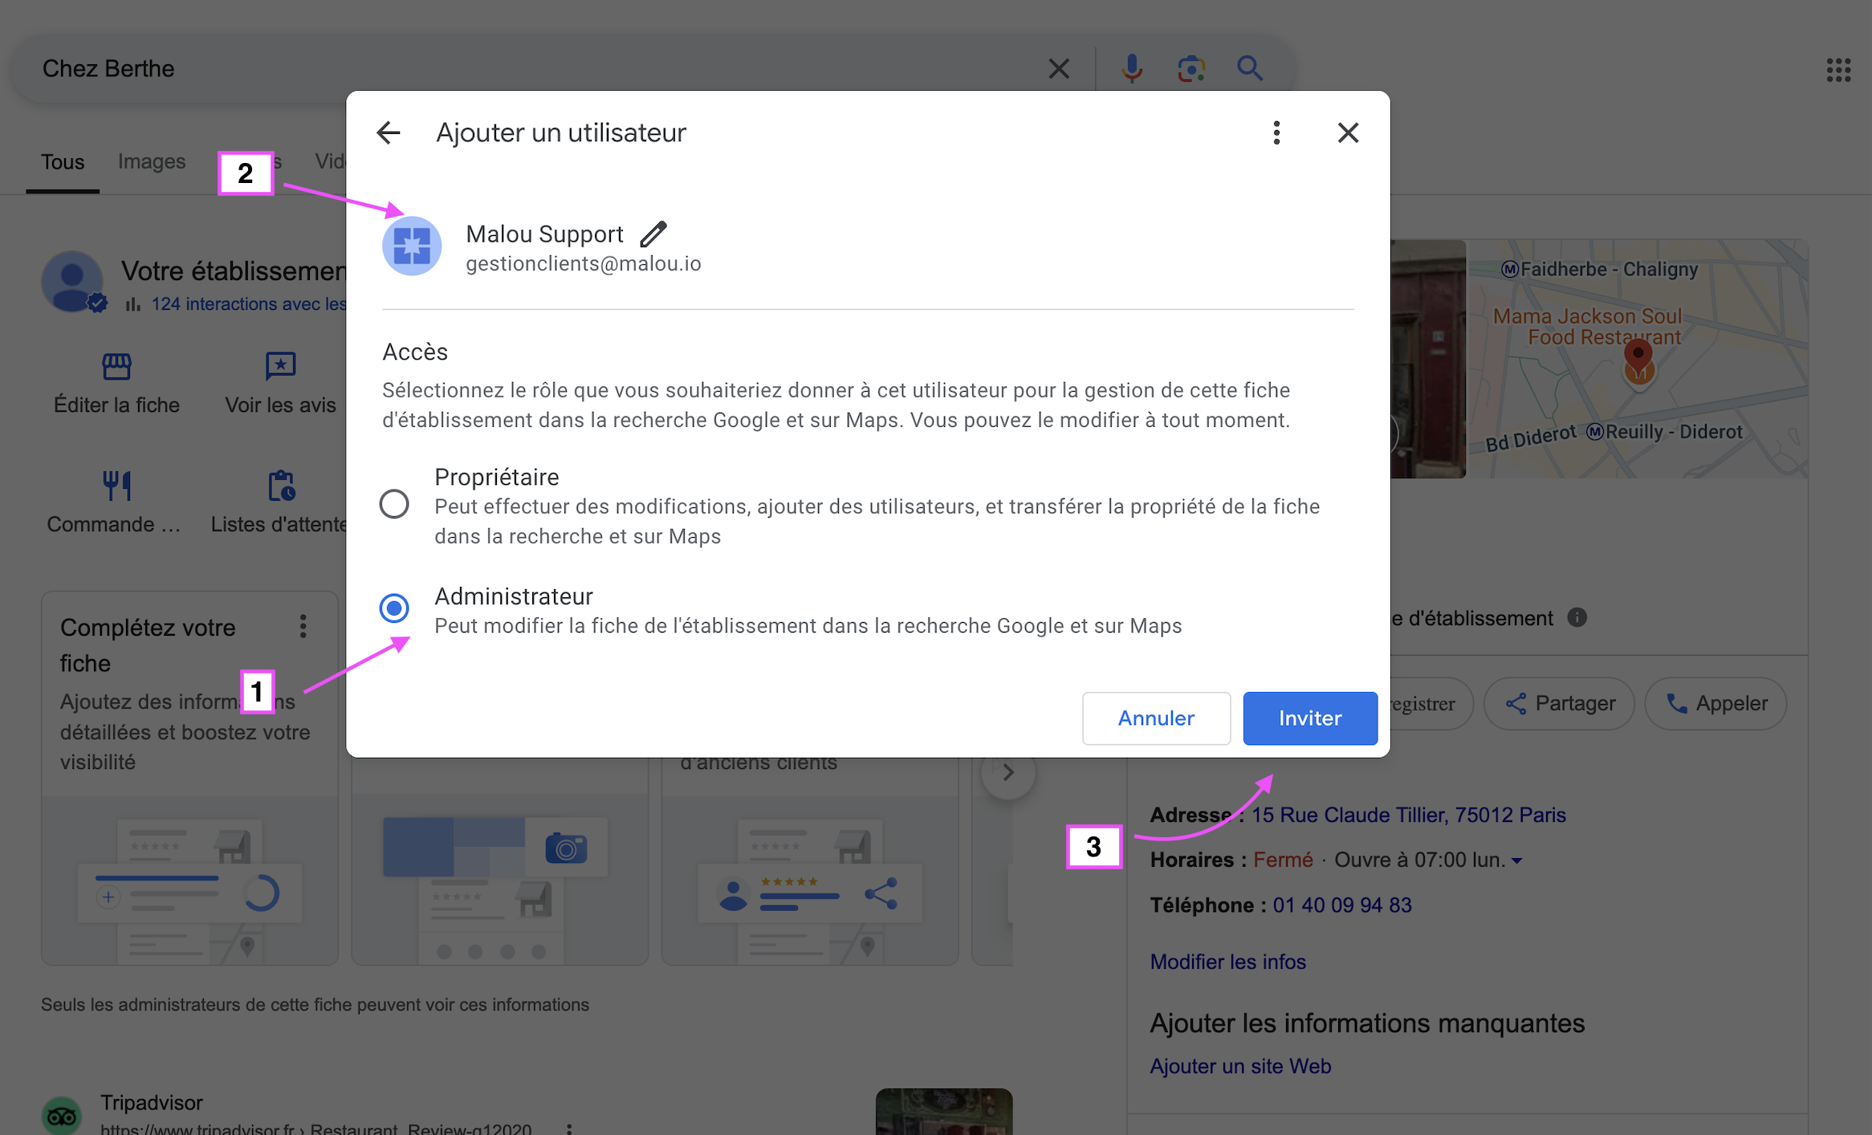Click the Commande fork and knife icon
The image size is (1872, 1135).
coord(116,485)
